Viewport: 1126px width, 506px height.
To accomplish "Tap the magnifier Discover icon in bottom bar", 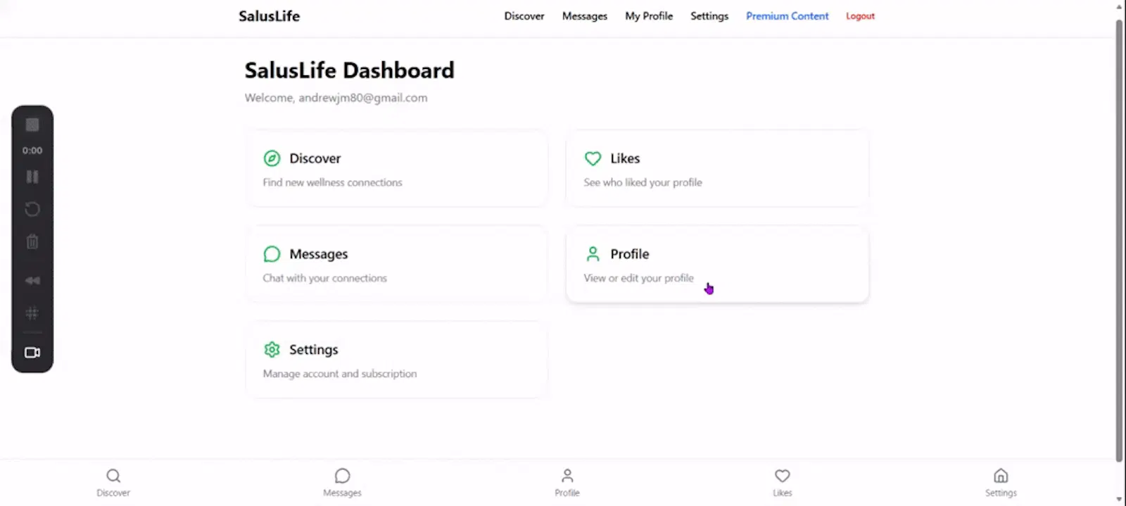I will click(113, 476).
